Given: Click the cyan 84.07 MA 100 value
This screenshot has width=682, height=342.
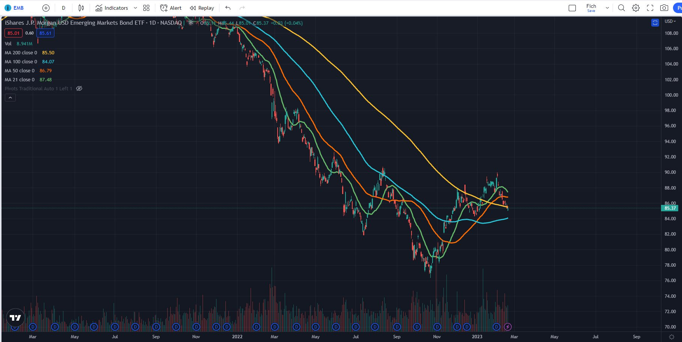Looking at the screenshot, I should coord(48,61).
